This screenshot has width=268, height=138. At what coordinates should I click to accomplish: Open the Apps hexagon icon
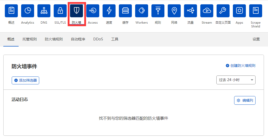click(x=239, y=11)
